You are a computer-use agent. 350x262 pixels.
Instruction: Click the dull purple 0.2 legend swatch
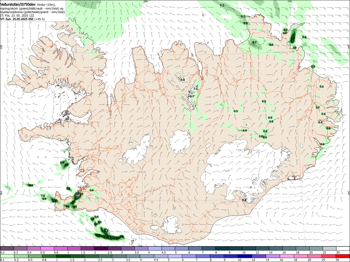[x=7, y=249]
